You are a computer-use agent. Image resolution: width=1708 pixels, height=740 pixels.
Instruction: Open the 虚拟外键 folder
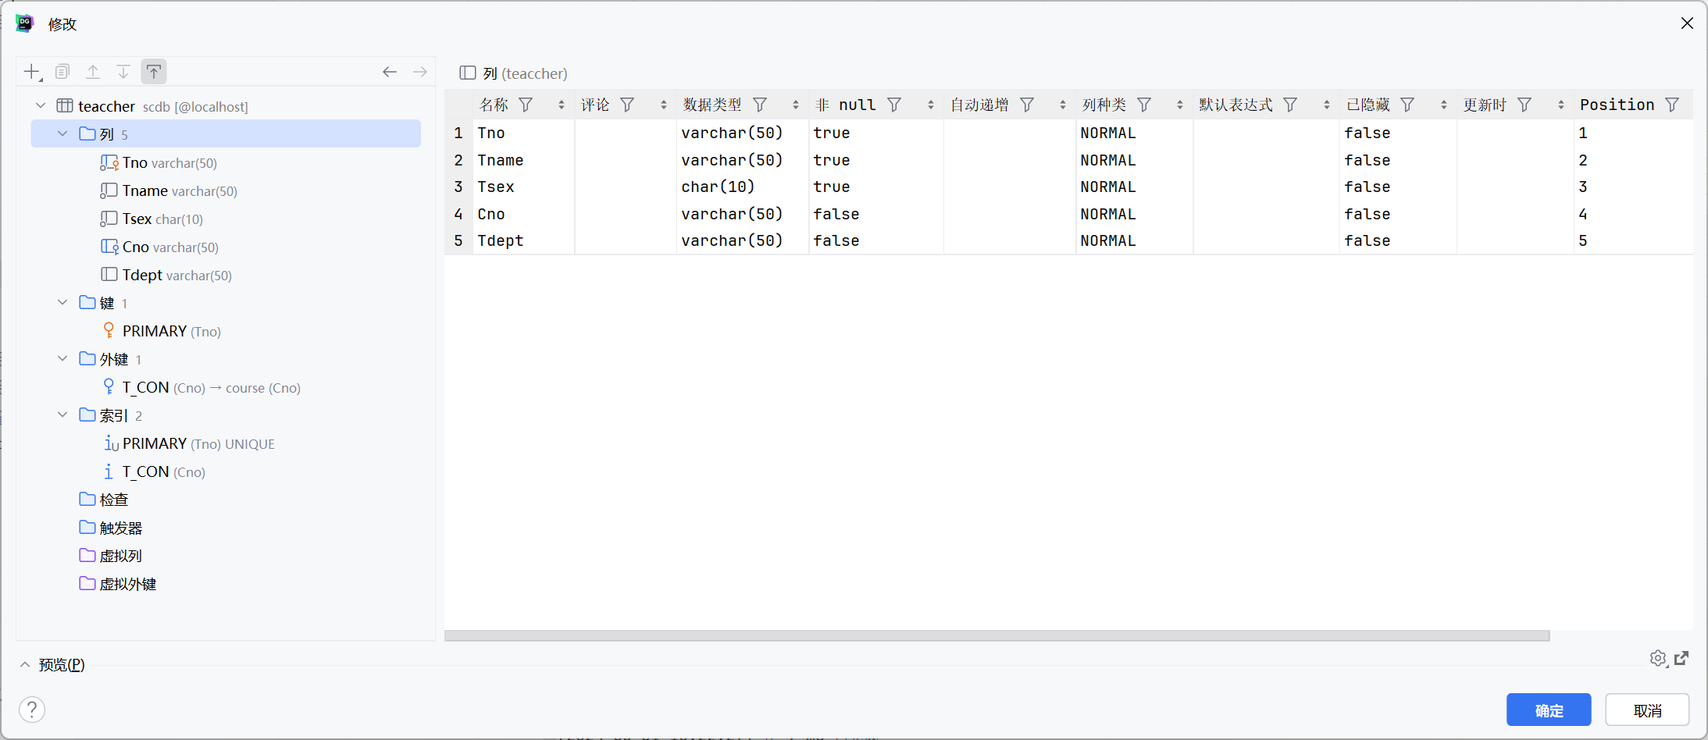tap(118, 584)
